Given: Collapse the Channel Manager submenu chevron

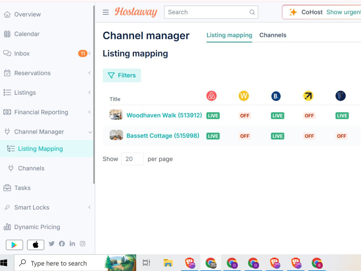Looking at the screenshot, I should pos(90,132).
